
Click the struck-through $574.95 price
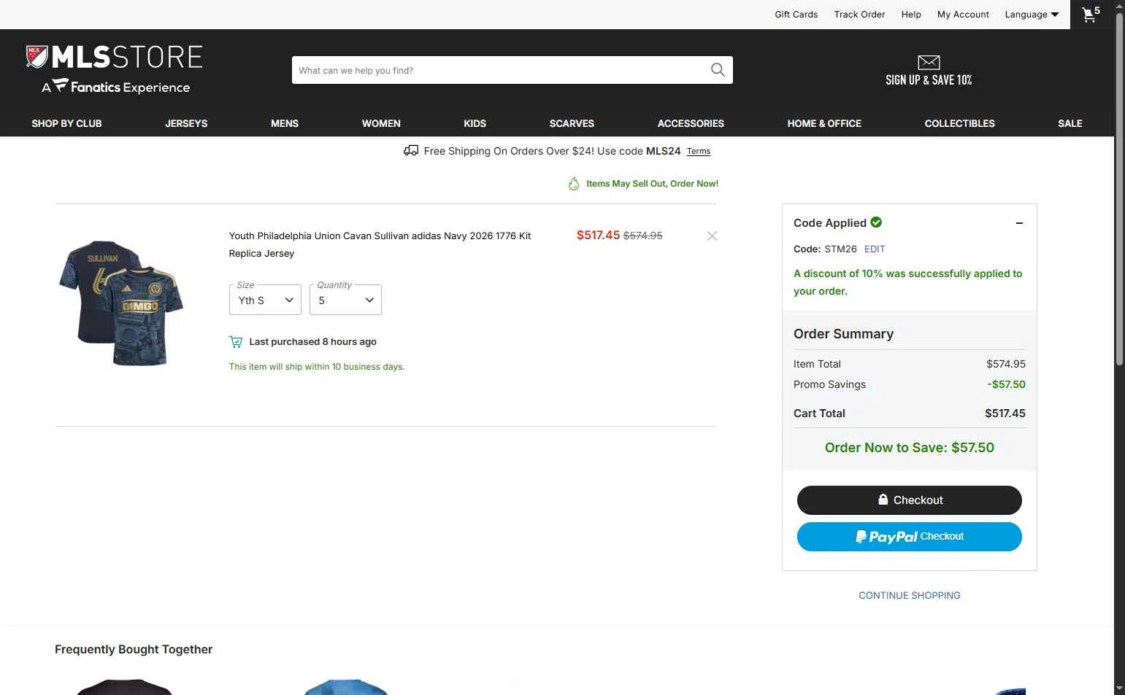(642, 236)
